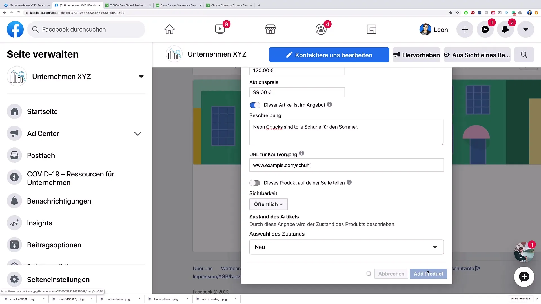Open the Sichtbarkeit 'Öffentlich' dropdown
The height and width of the screenshot is (304, 541).
[x=268, y=204]
